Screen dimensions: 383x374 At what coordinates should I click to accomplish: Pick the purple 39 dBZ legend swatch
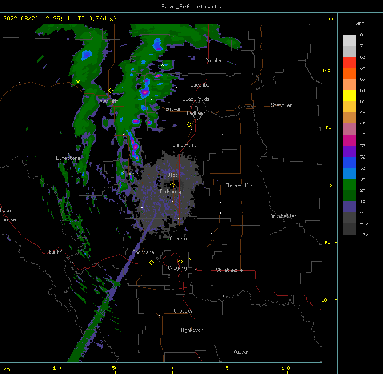349,151
